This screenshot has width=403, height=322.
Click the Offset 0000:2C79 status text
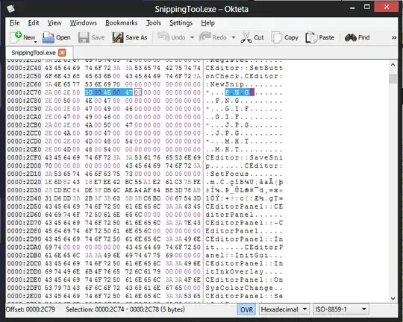[x=31, y=309]
